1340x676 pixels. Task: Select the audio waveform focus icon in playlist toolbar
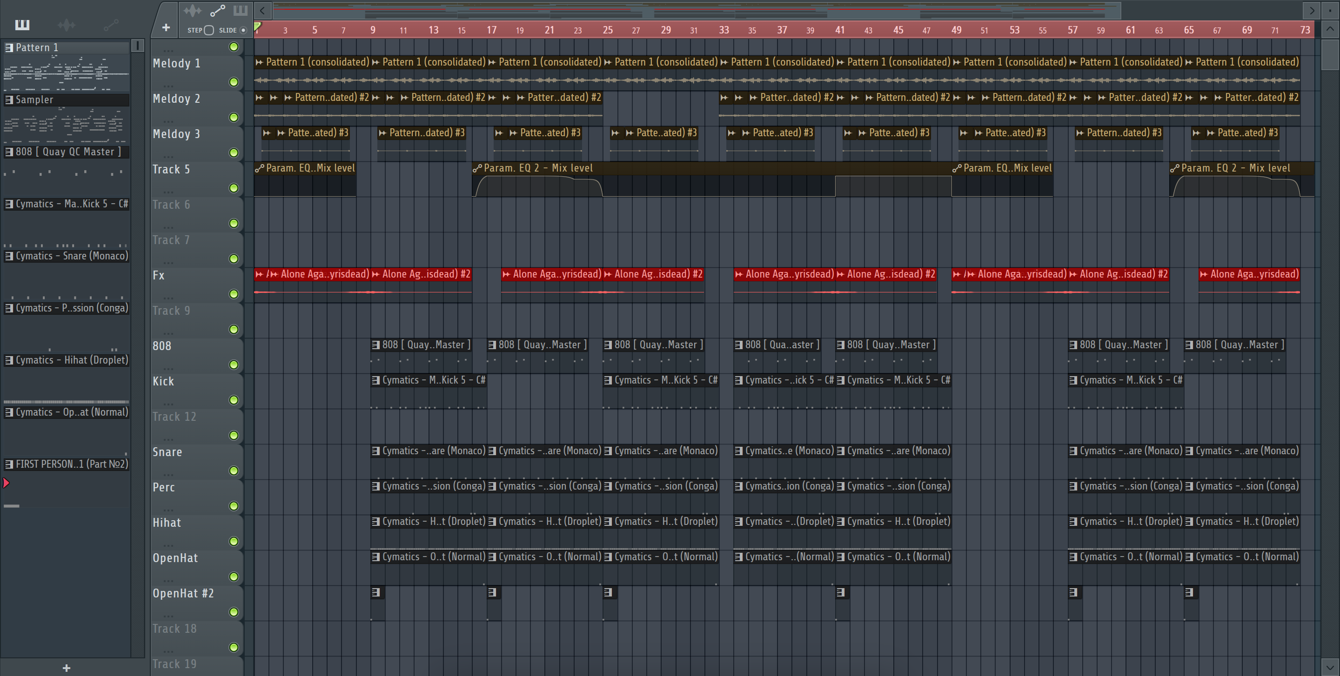pos(193,10)
